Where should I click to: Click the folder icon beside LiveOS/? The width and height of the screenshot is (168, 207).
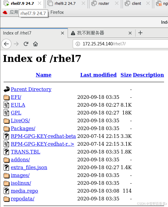pyautogui.click(x=7, y=121)
